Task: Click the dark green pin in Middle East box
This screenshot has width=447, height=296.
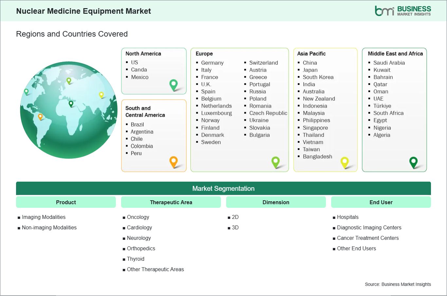Action: click(x=414, y=162)
